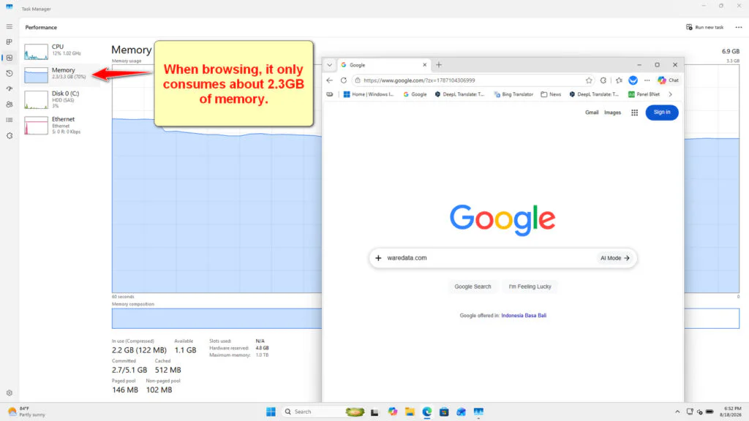Open the Processes page in Task Manager

[9, 42]
